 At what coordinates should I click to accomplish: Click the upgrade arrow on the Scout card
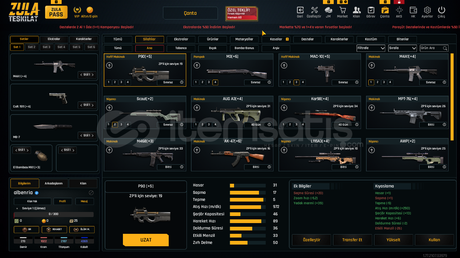click(109, 107)
